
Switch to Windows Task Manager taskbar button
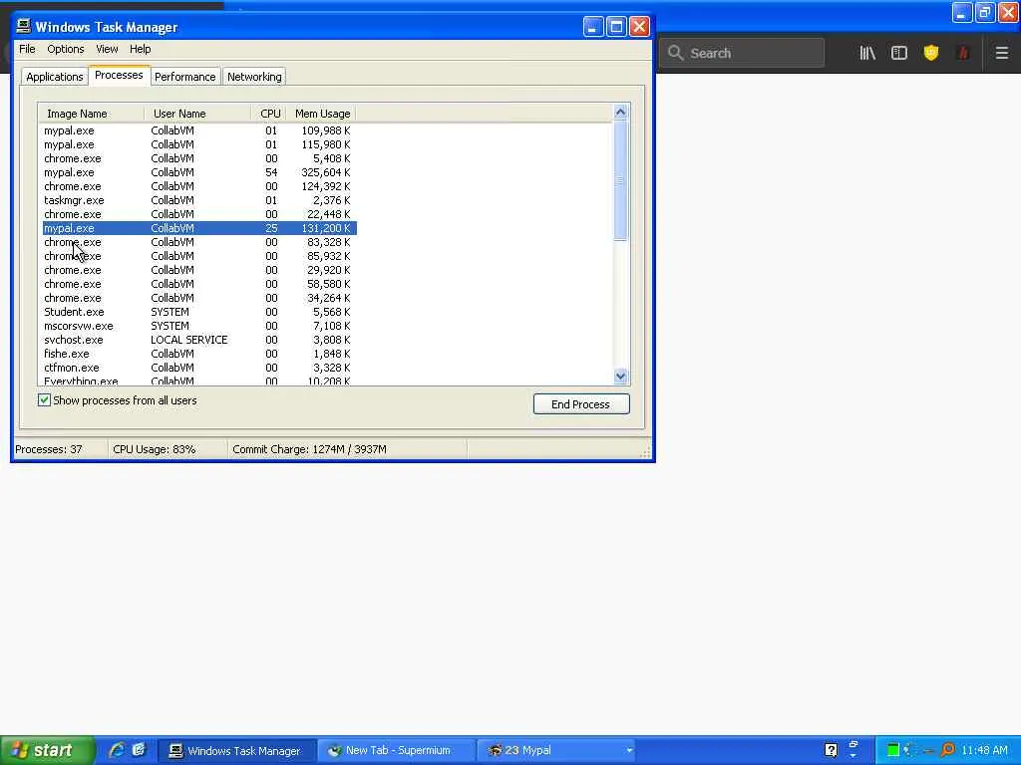coord(237,751)
